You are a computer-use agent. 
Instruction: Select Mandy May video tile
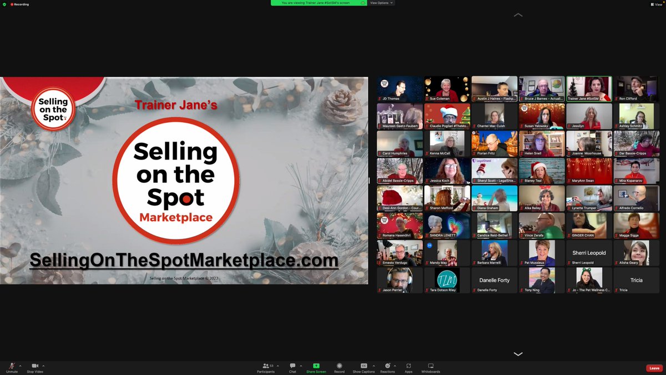(x=447, y=253)
